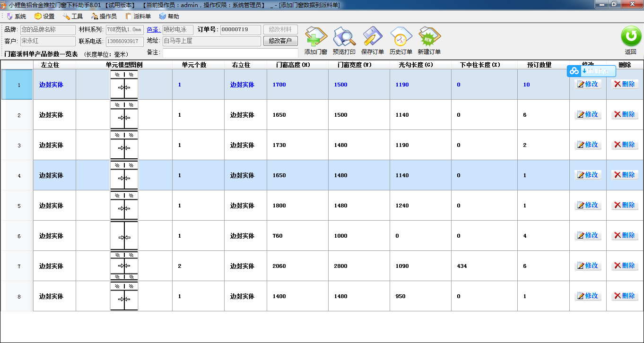Click the 地址 field 白马寺上屋
This screenshot has width=644, height=343.
coord(212,41)
